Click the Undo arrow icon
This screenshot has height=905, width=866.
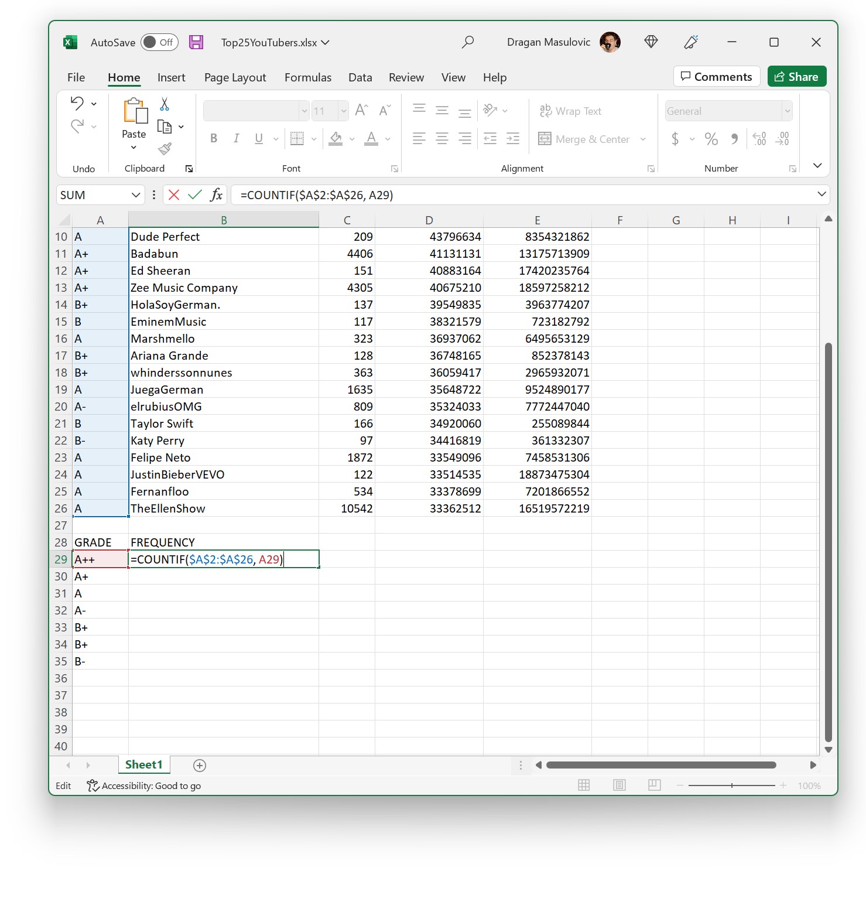pos(77,103)
